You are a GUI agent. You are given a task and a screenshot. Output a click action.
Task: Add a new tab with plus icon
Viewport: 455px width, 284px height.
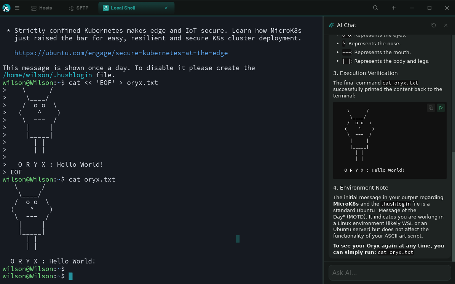[x=393, y=8]
